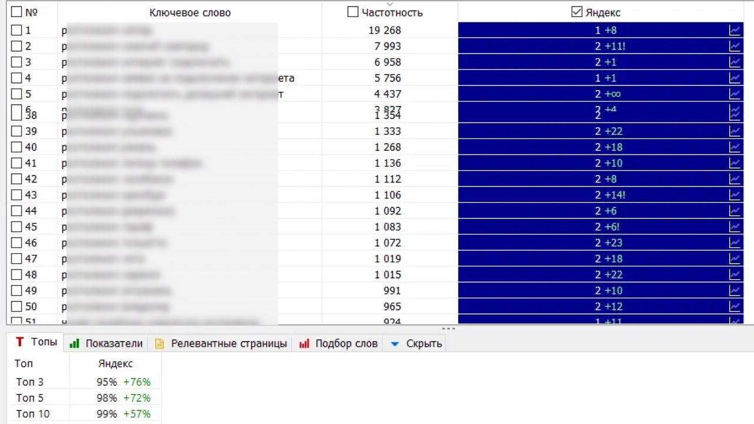The height and width of the screenshot is (424, 754).
Task: Open the Показатели tab
Action: click(x=106, y=343)
